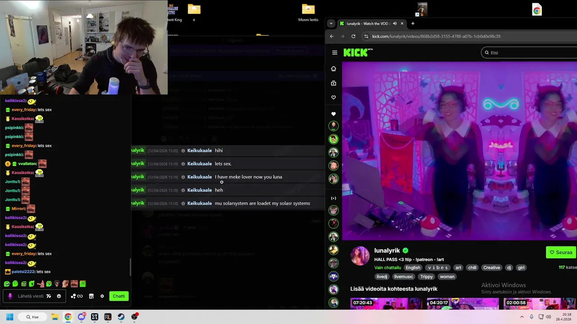
Task: Select the girl tag
Action: [521, 268]
